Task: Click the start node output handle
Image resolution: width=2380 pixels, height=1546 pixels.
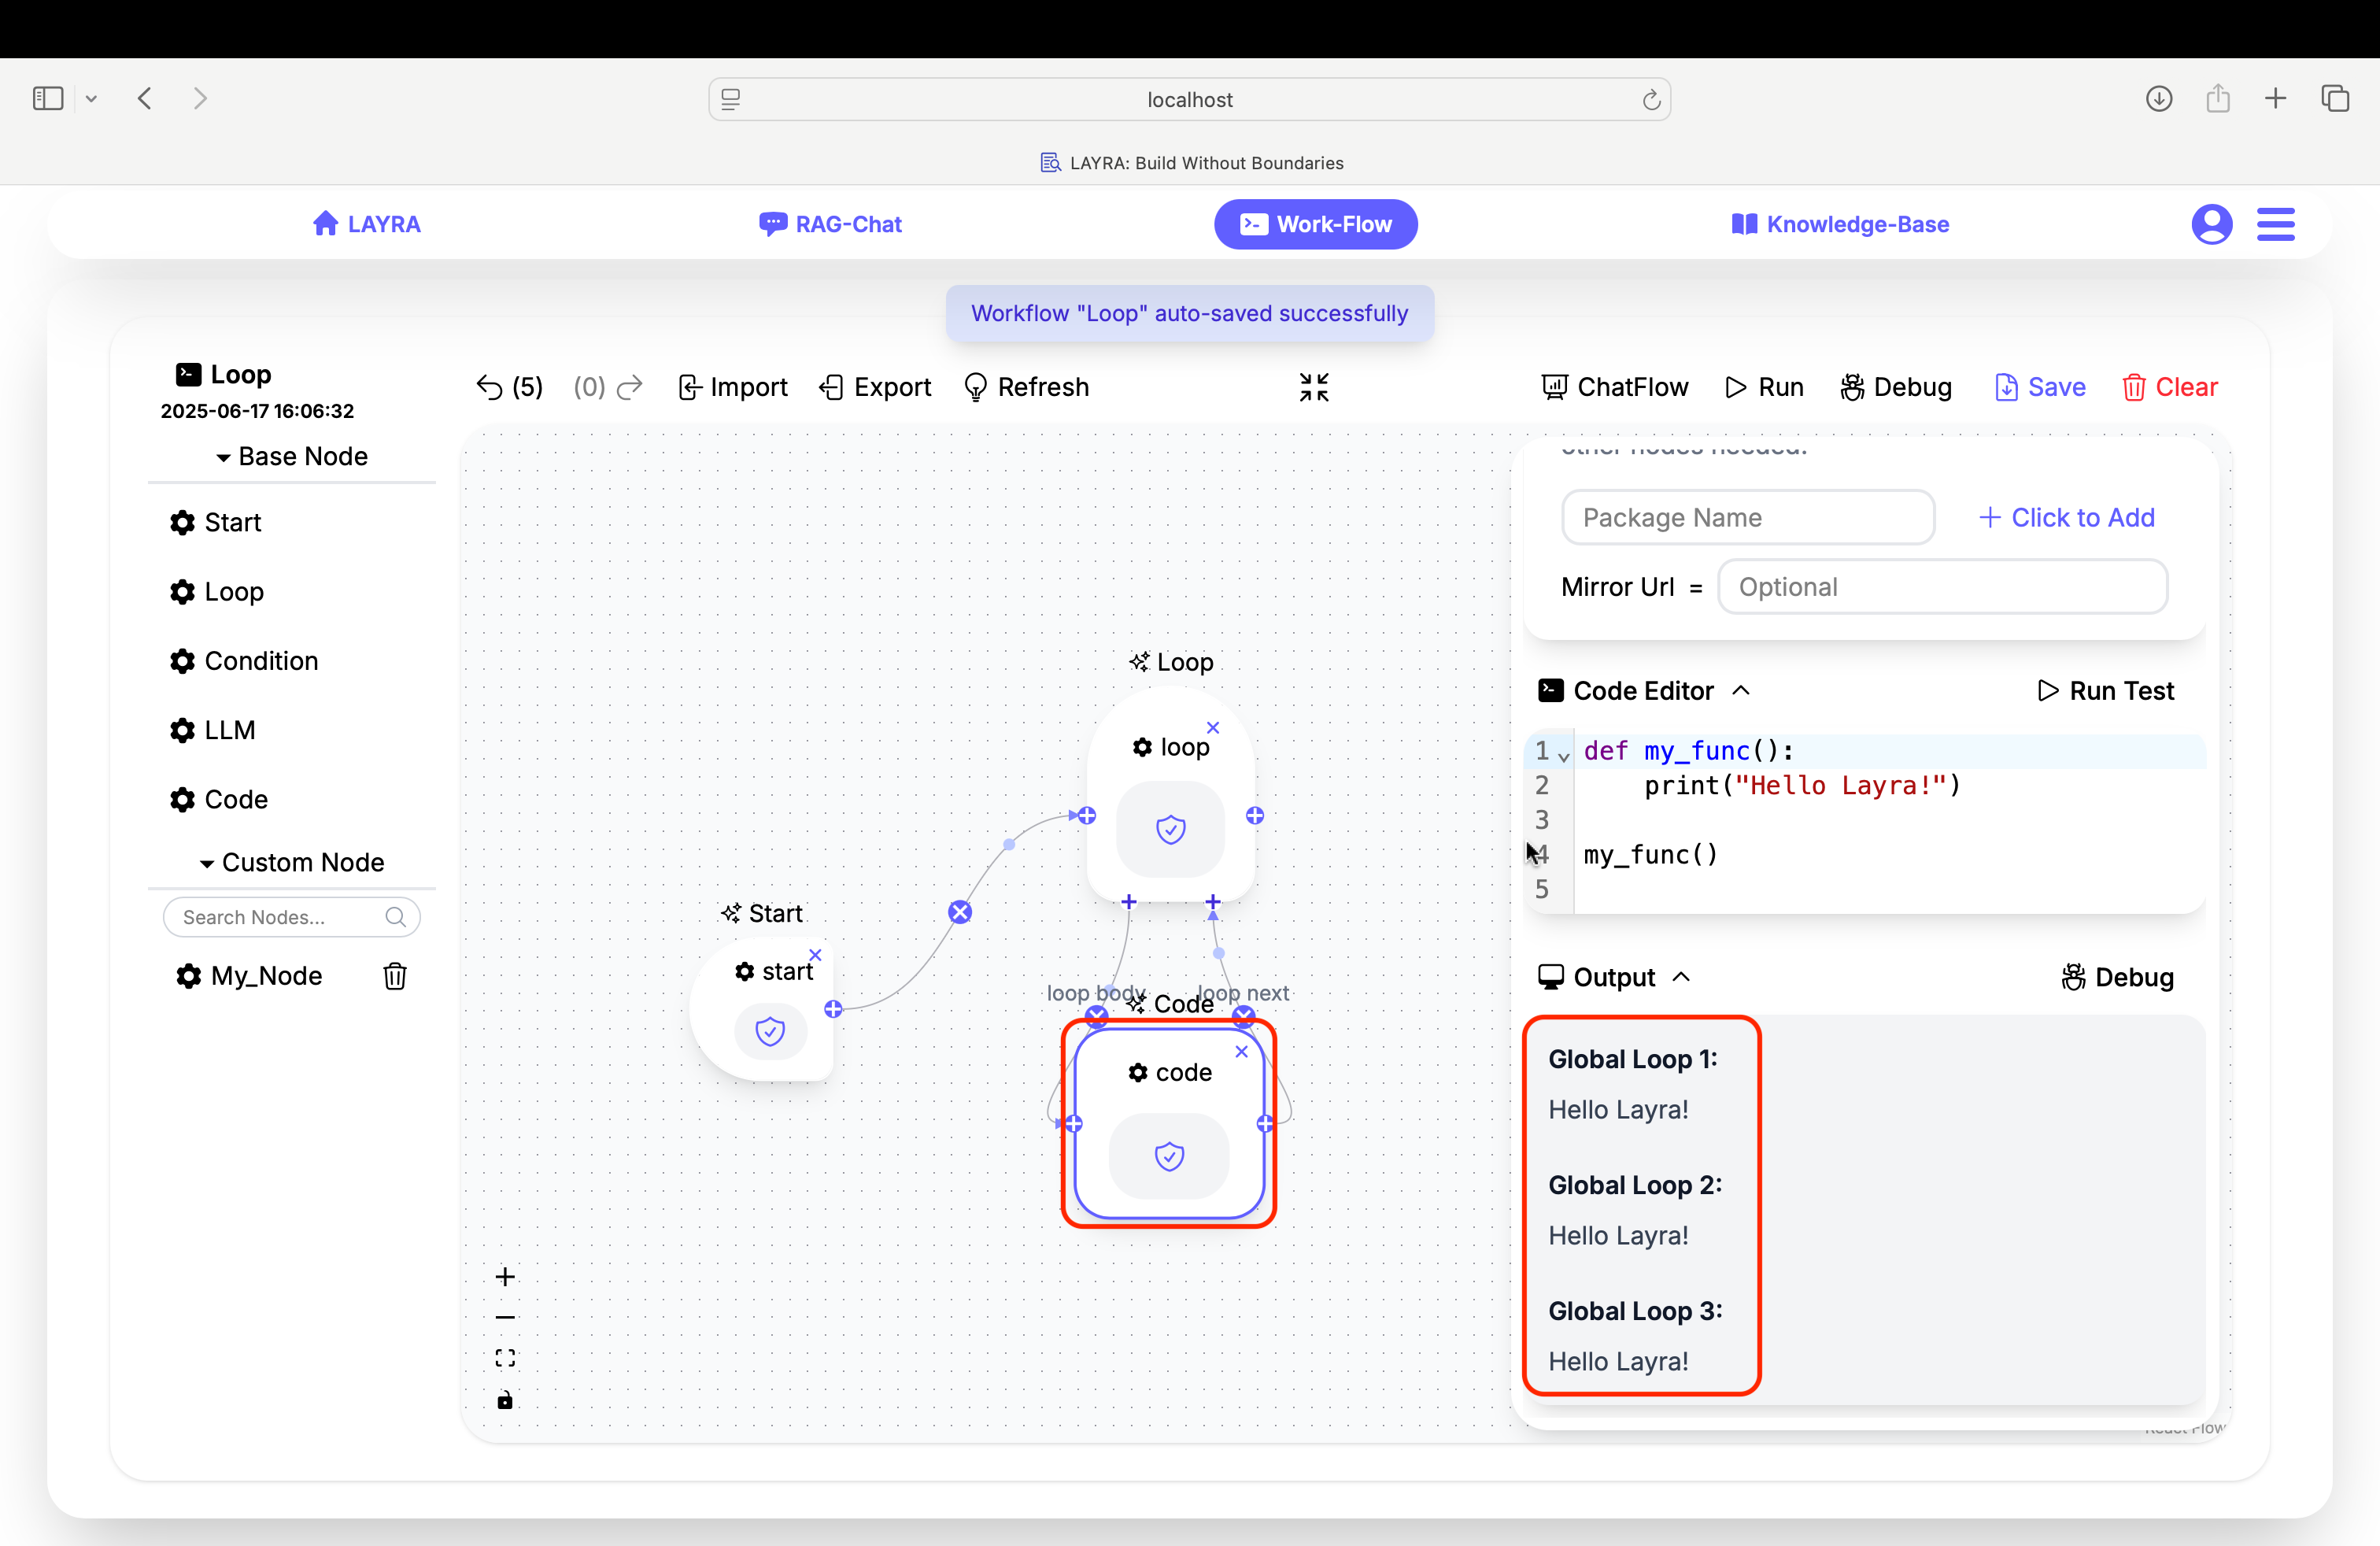Action: [x=833, y=1009]
